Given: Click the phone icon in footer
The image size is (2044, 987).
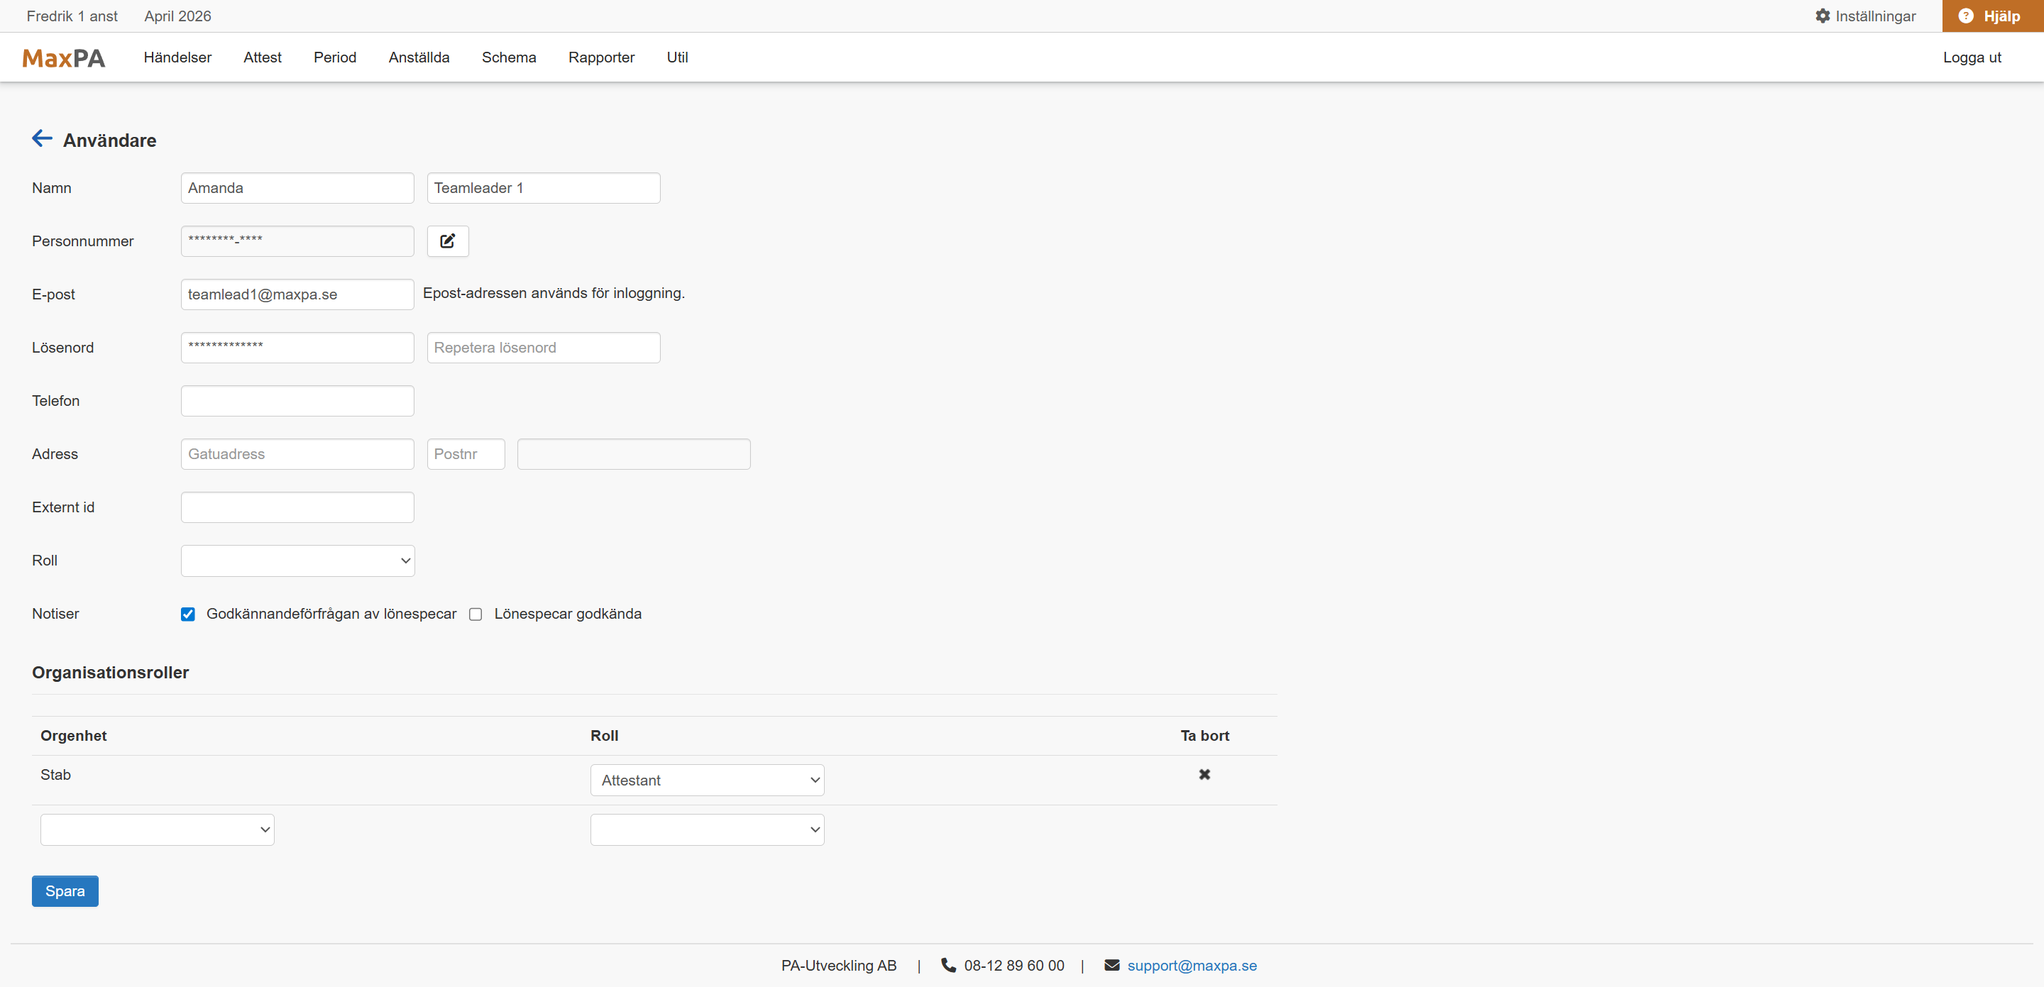Looking at the screenshot, I should (948, 965).
